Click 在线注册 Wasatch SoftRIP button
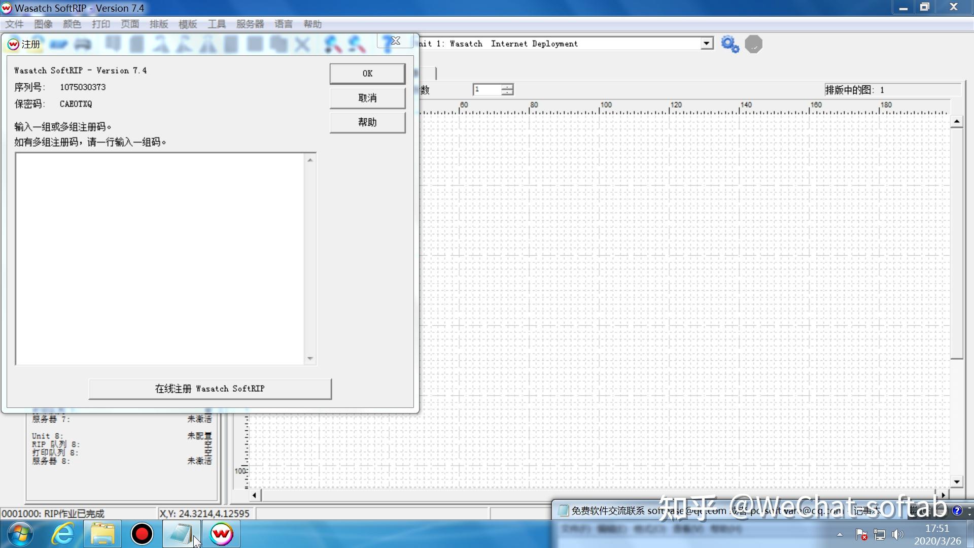 tap(210, 389)
